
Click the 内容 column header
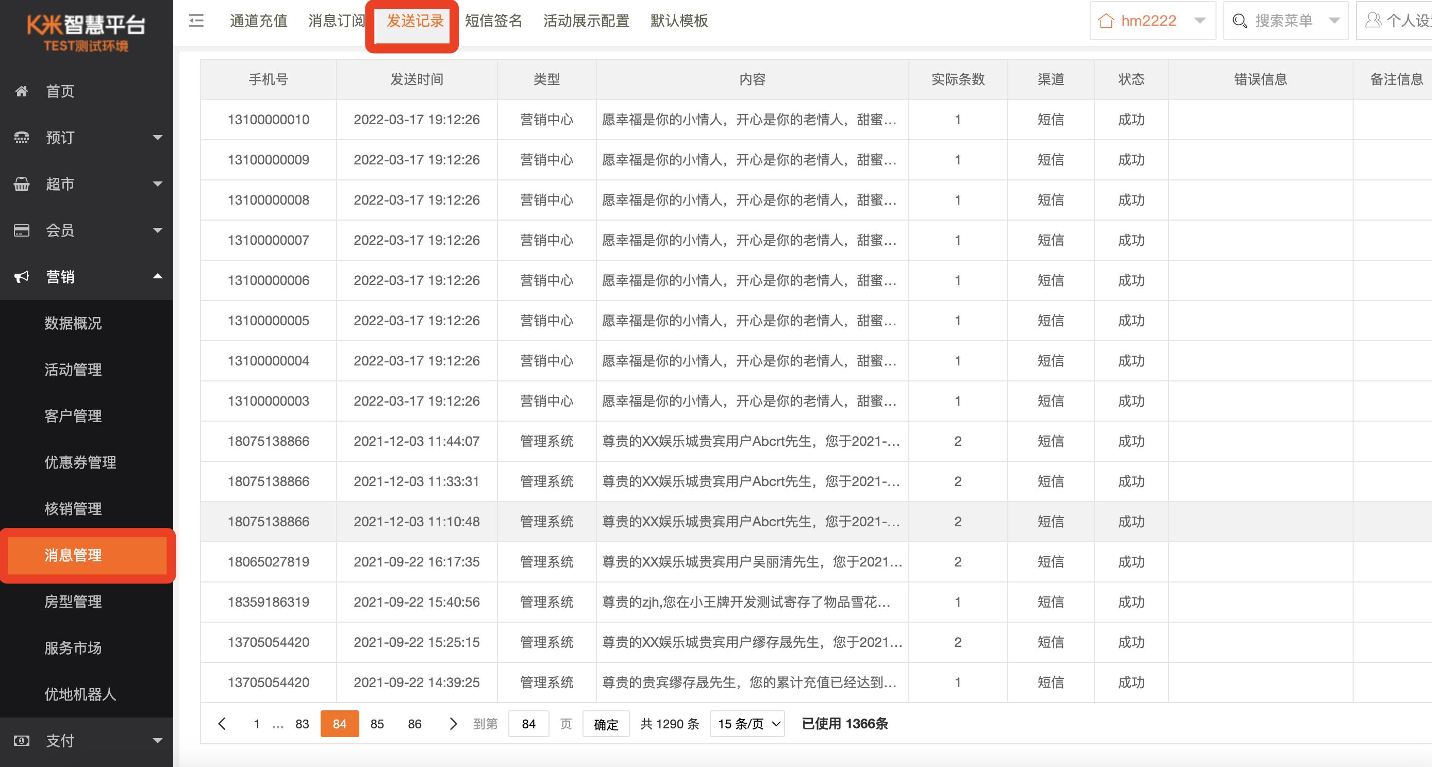pos(753,79)
